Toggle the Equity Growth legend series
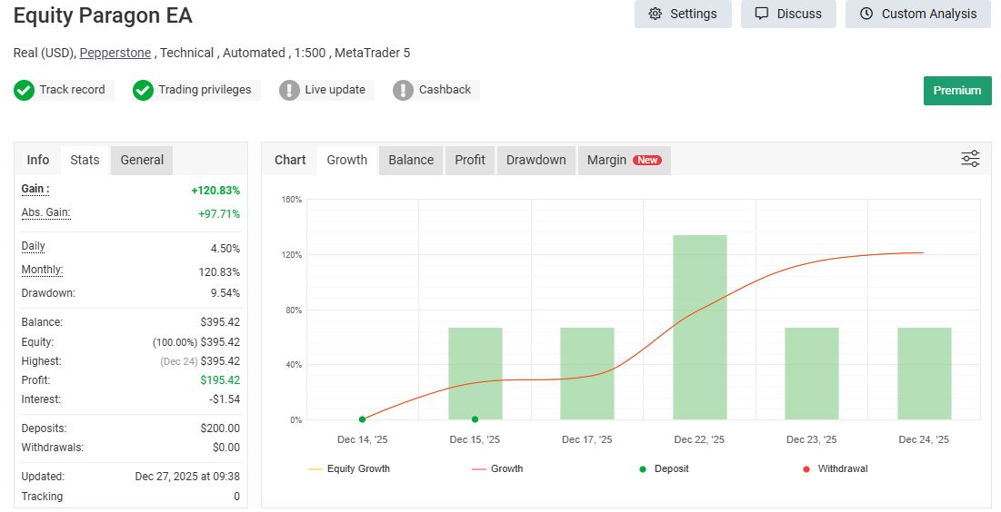1001x512 pixels. pyautogui.click(x=348, y=468)
